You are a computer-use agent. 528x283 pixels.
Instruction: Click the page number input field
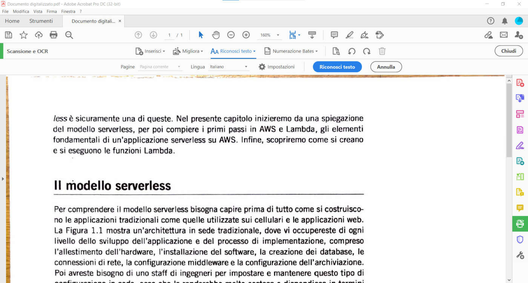(169, 35)
